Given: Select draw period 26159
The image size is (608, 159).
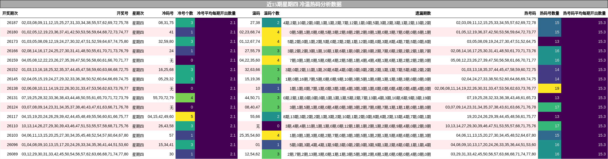Looking at the screenshot, I should (12, 60).
